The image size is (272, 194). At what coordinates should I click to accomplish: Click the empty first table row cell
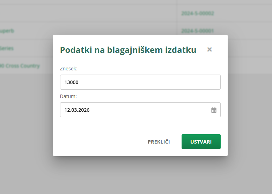click(x=87, y=13)
